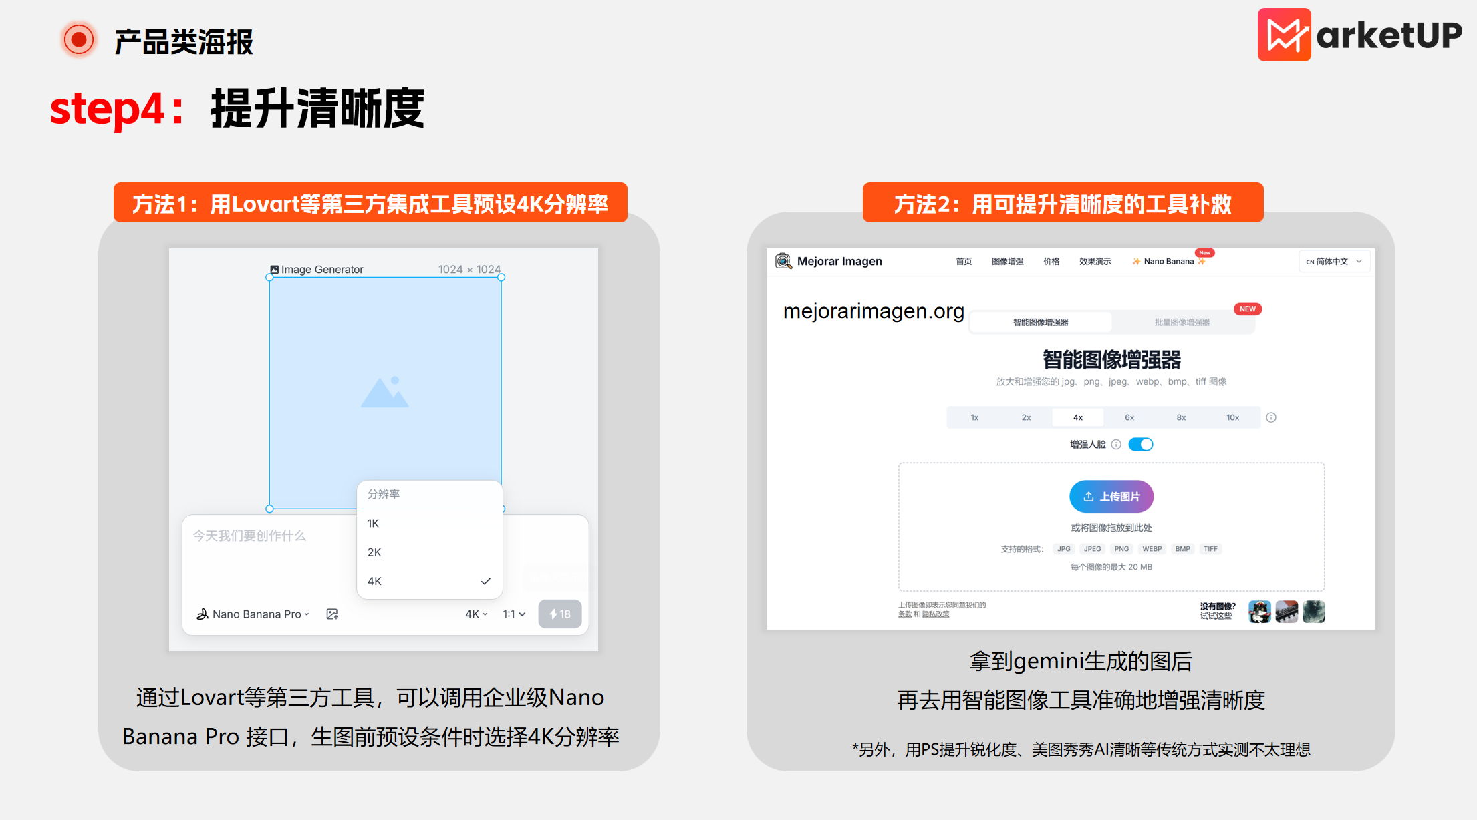The width and height of the screenshot is (1477, 820).
Task: Click the cat sample image thumbnail
Action: (x=1260, y=612)
